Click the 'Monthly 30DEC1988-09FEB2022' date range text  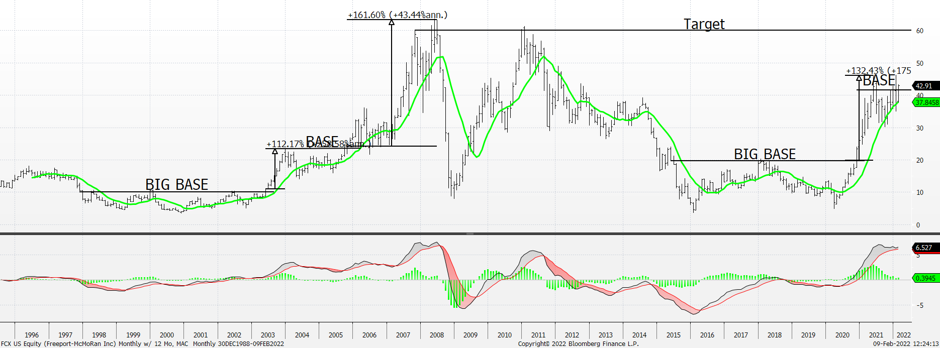click(238, 344)
